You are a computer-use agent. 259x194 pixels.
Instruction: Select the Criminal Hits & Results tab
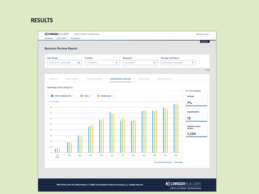pos(121,79)
